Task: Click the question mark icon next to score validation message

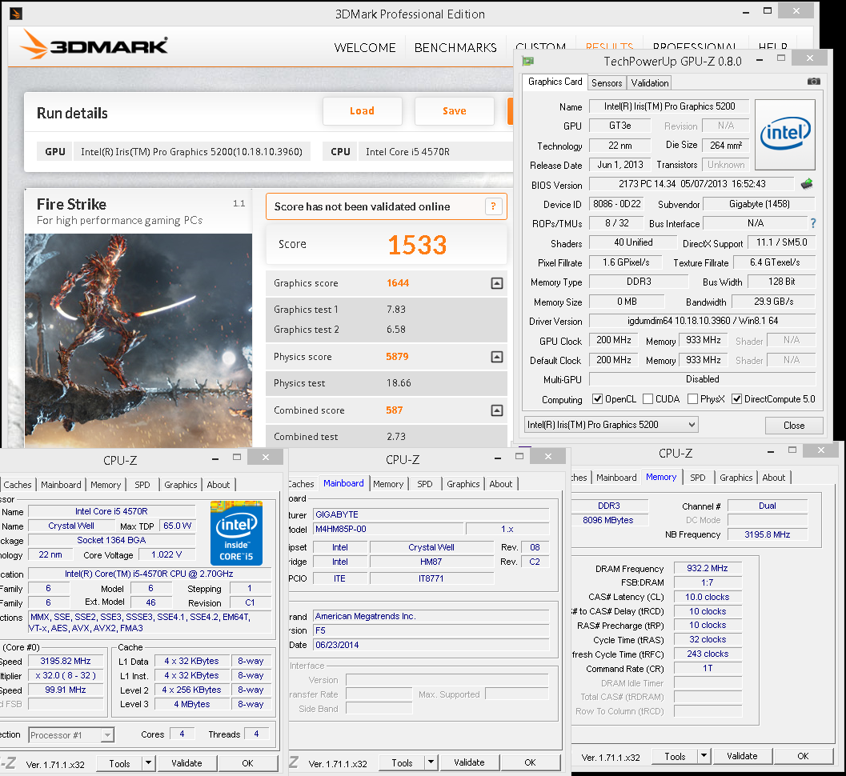Action: tap(493, 206)
